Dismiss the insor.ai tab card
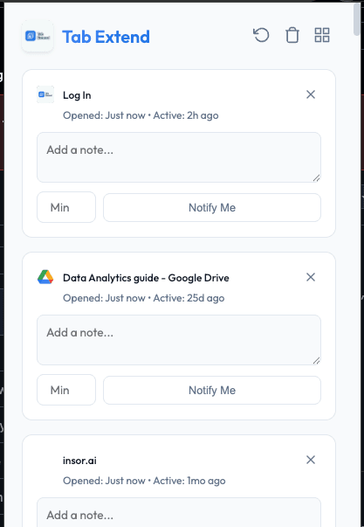 [311, 460]
